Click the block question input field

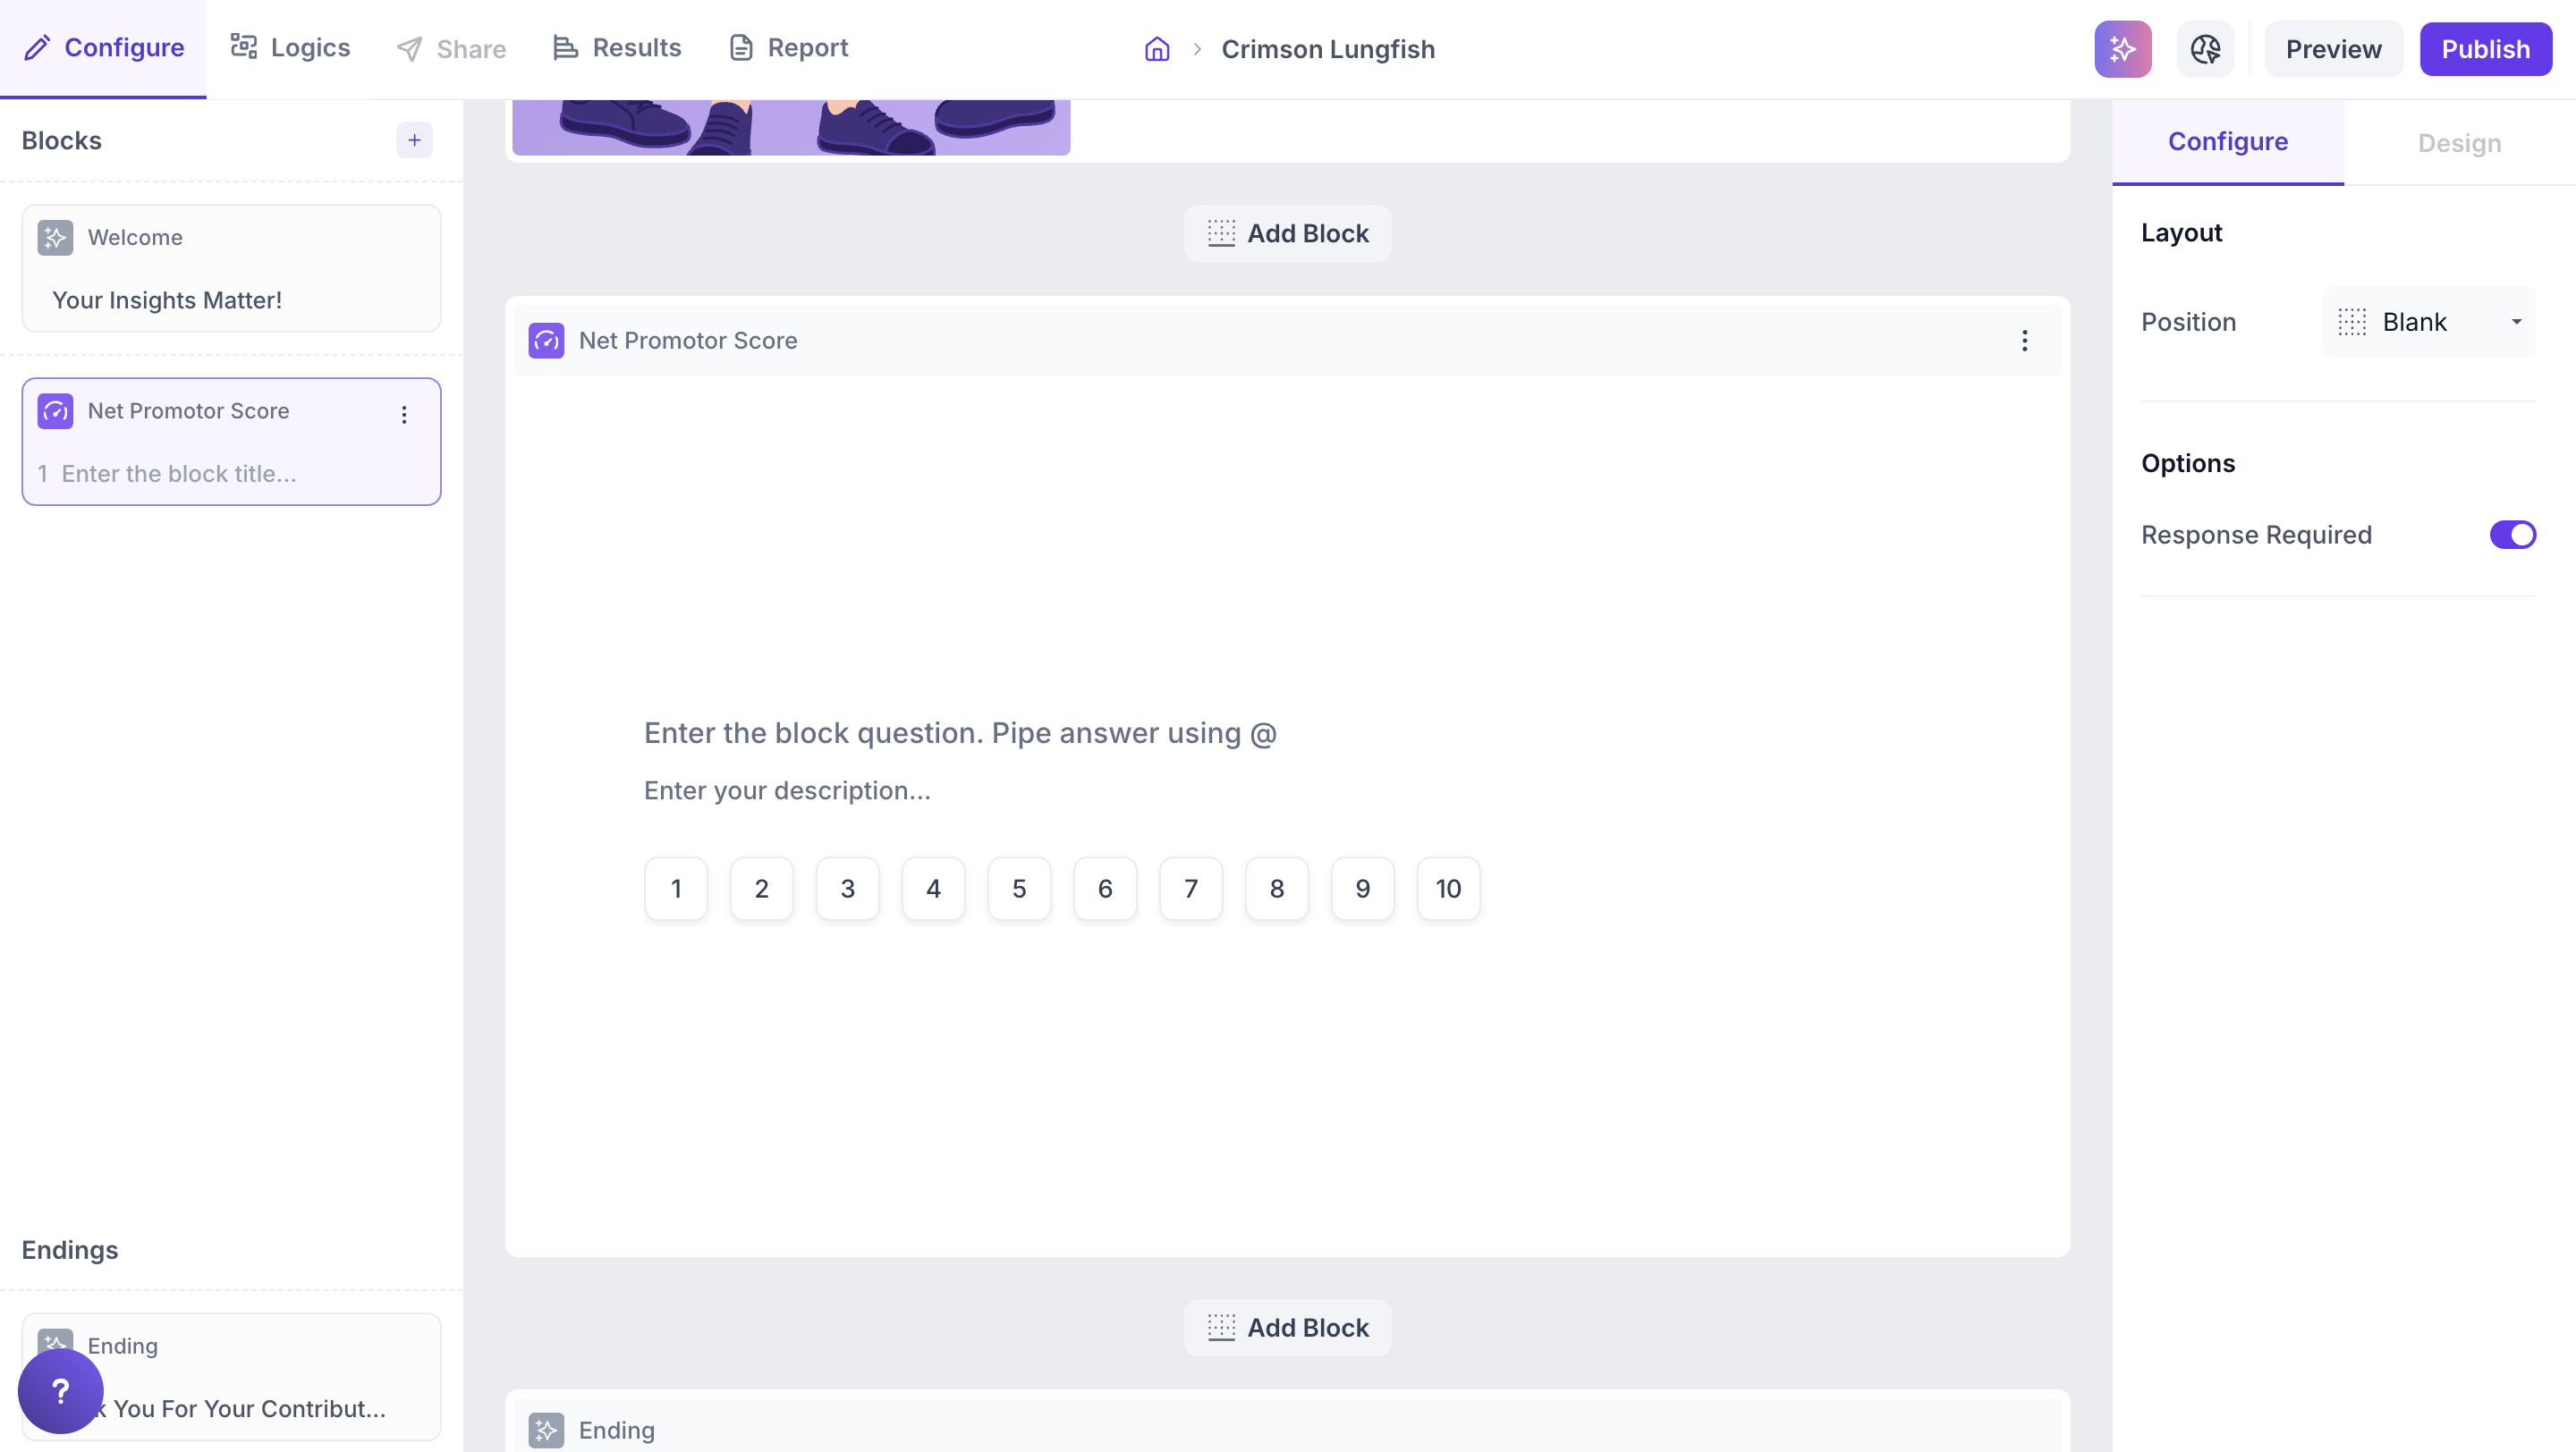960,733
